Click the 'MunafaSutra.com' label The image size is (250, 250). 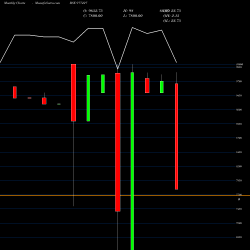(47, 3)
